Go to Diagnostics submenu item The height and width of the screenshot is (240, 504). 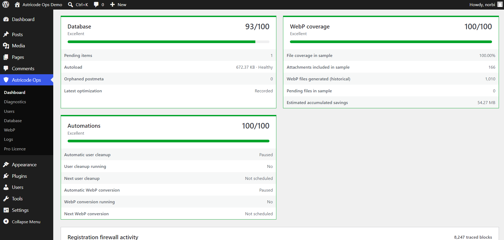[x=15, y=102]
